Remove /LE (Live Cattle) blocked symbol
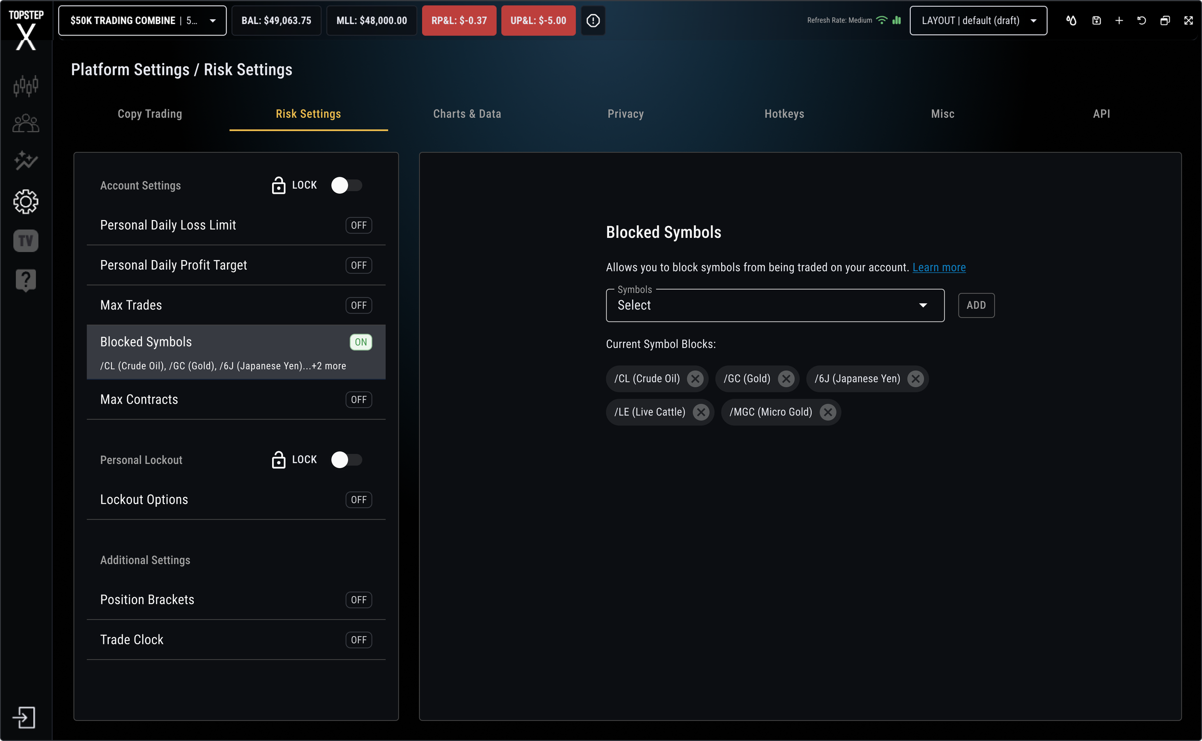 coord(701,412)
